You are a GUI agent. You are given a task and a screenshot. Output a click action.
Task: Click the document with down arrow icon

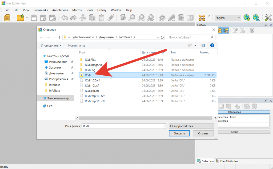tap(123, 18)
